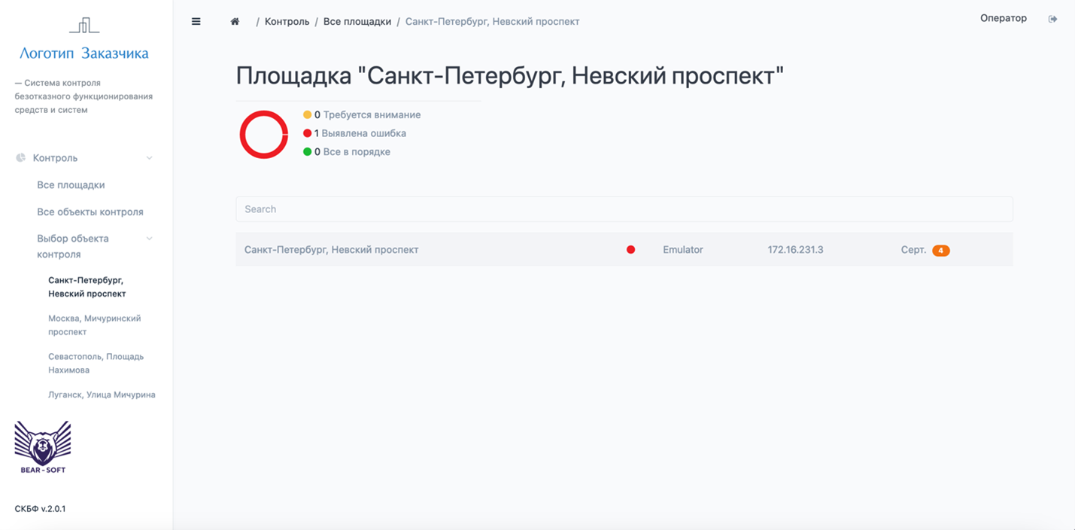Click the home icon in breadcrumbs
The height and width of the screenshot is (530, 1075).
(234, 21)
